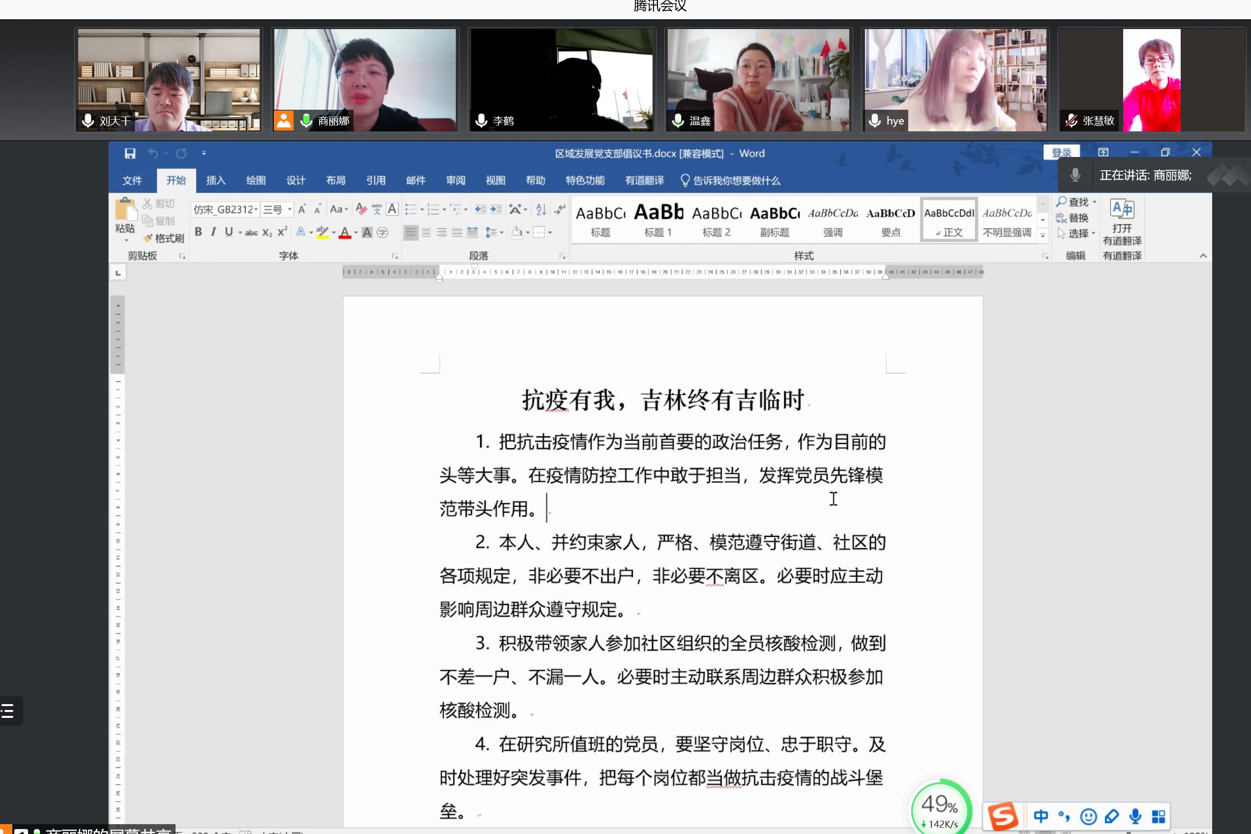Expand the line spacing dropdown
The height and width of the screenshot is (834, 1251).
click(x=502, y=232)
